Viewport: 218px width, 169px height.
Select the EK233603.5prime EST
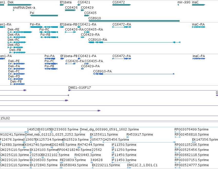[x=51, y=132]
